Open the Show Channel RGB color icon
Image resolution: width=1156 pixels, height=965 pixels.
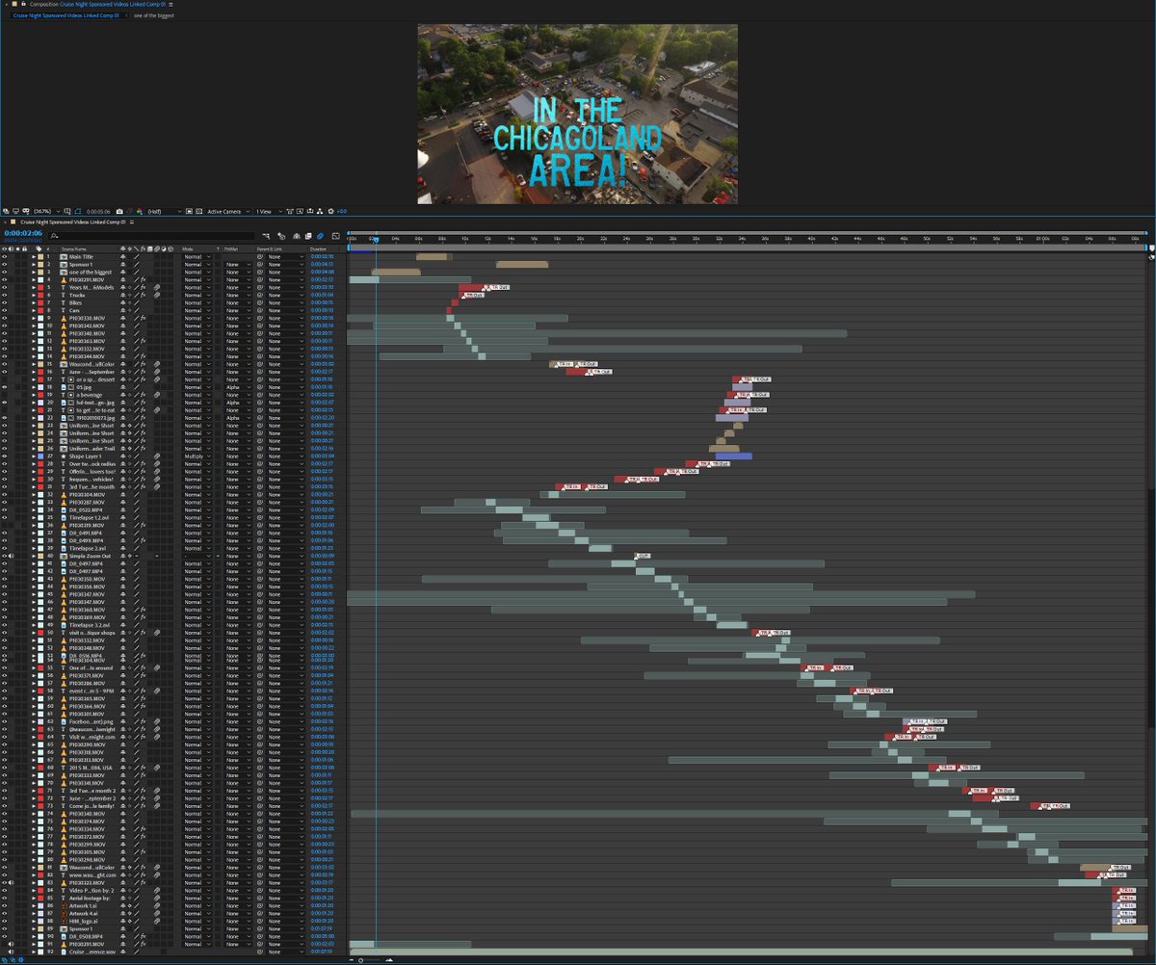140,211
